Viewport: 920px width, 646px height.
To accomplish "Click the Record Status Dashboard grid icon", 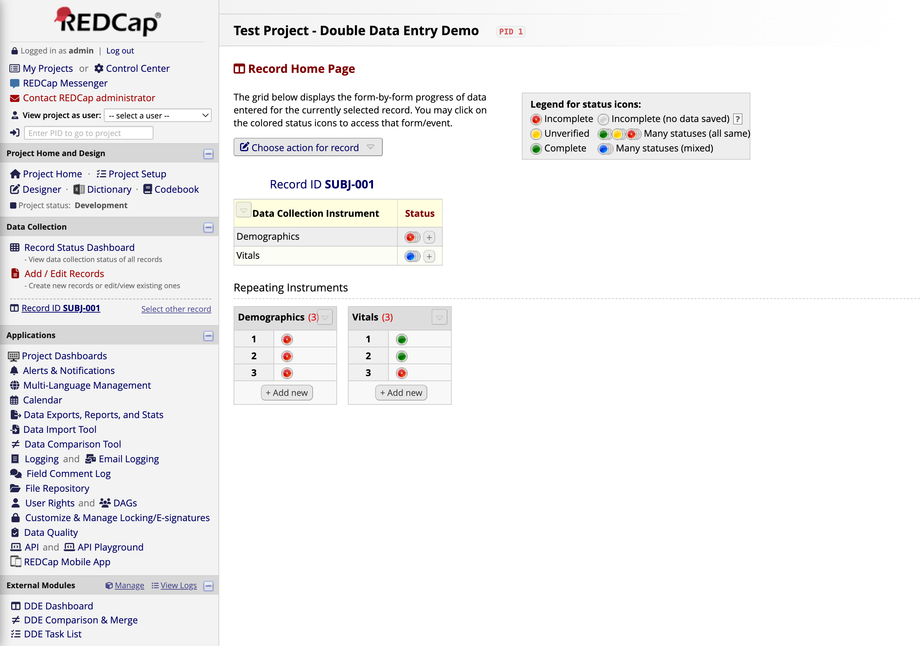I will (x=15, y=247).
